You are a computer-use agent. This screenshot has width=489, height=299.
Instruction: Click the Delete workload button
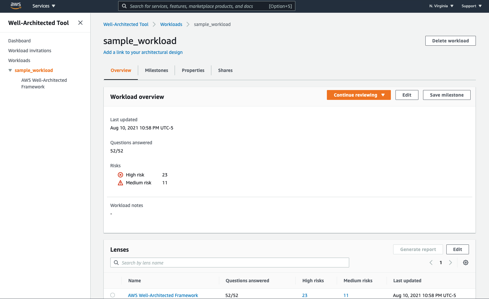click(x=450, y=41)
